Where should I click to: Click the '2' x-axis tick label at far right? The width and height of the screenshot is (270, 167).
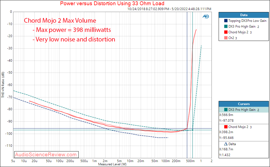click(x=212, y=161)
